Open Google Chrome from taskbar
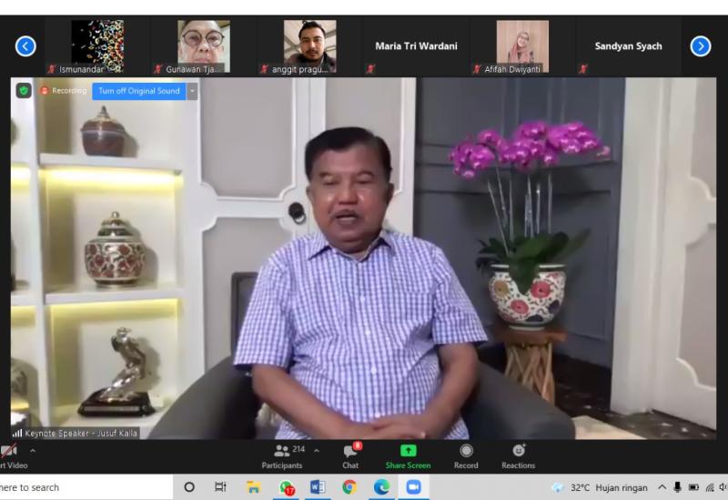 click(x=349, y=487)
